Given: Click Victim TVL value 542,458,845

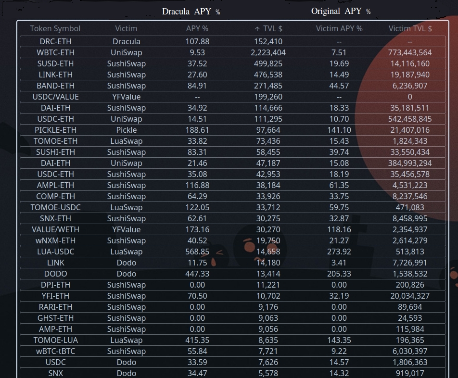Looking at the screenshot, I should point(410,119).
